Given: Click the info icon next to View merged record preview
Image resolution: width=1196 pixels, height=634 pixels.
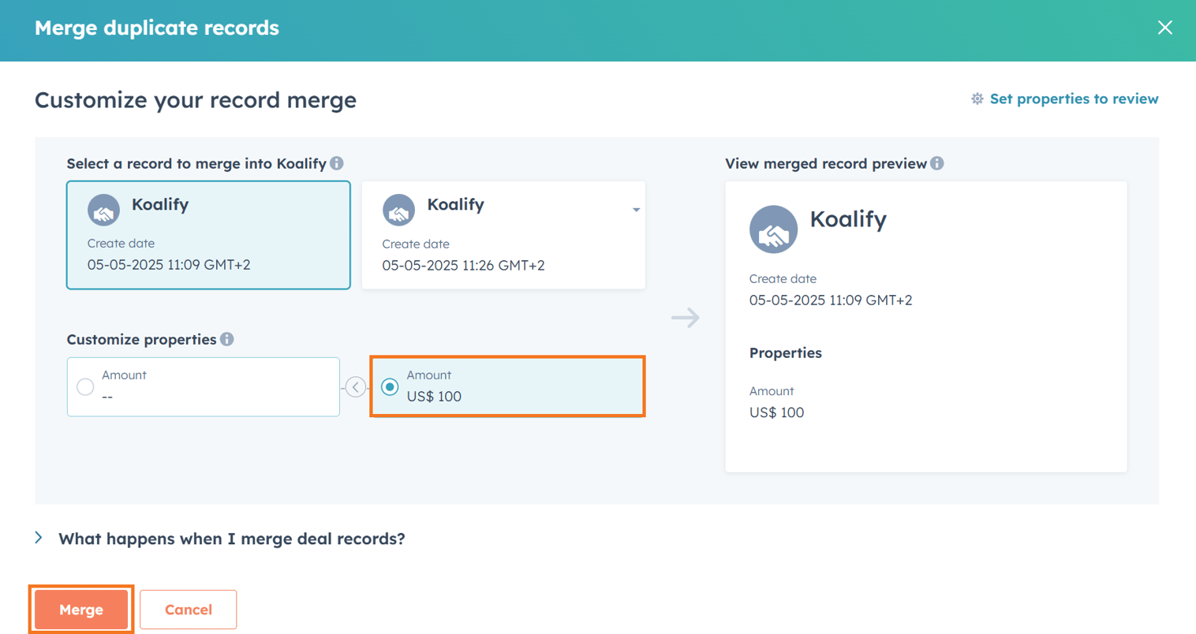Looking at the screenshot, I should click(936, 163).
